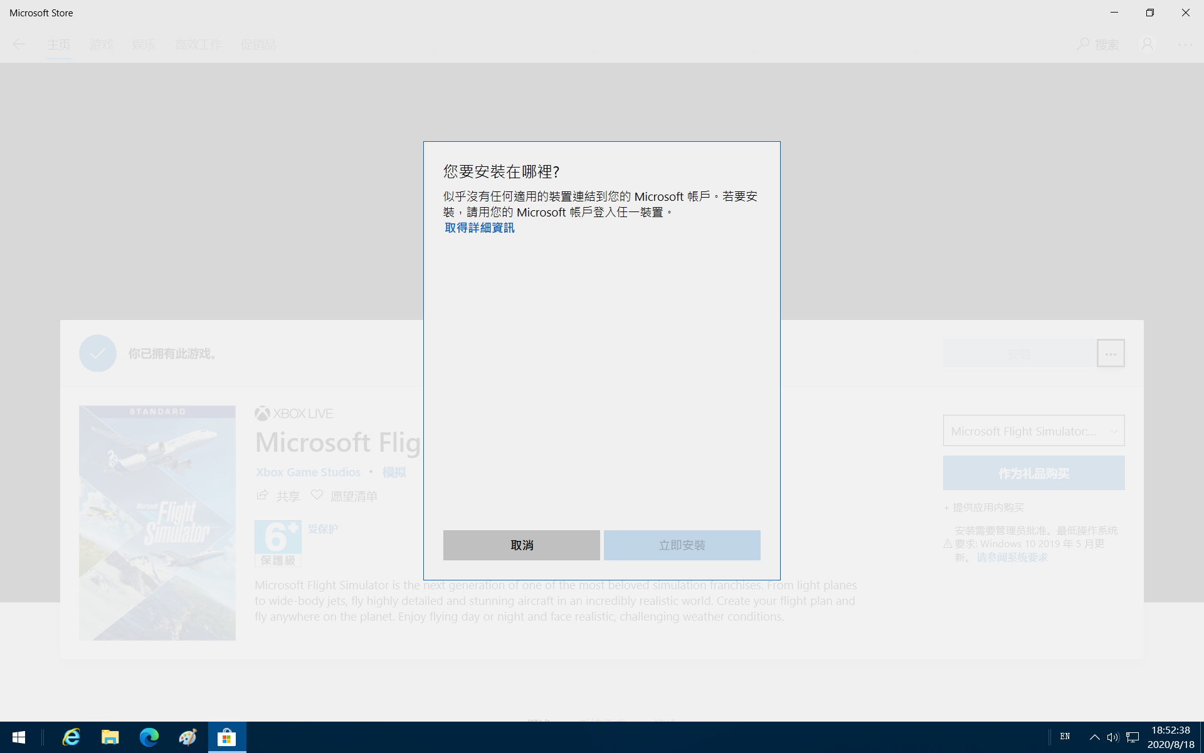This screenshot has height=753, width=1204.
Task: Open the Xbox Game Studios publisher link
Action: click(308, 472)
